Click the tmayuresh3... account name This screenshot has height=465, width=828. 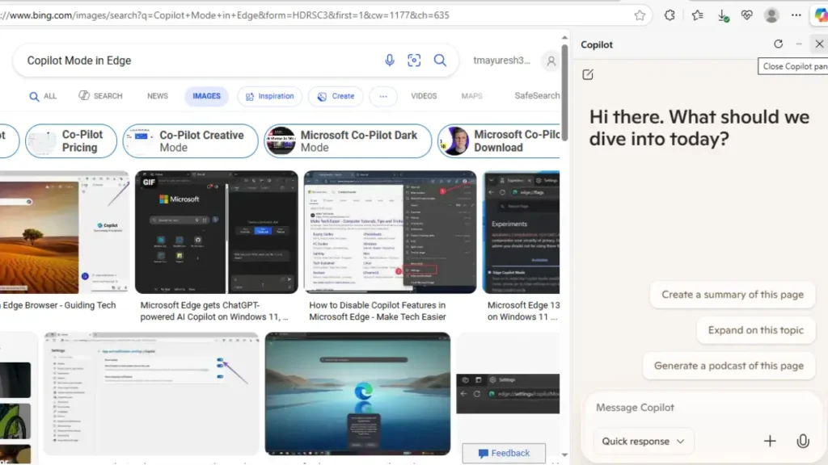pos(501,61)
